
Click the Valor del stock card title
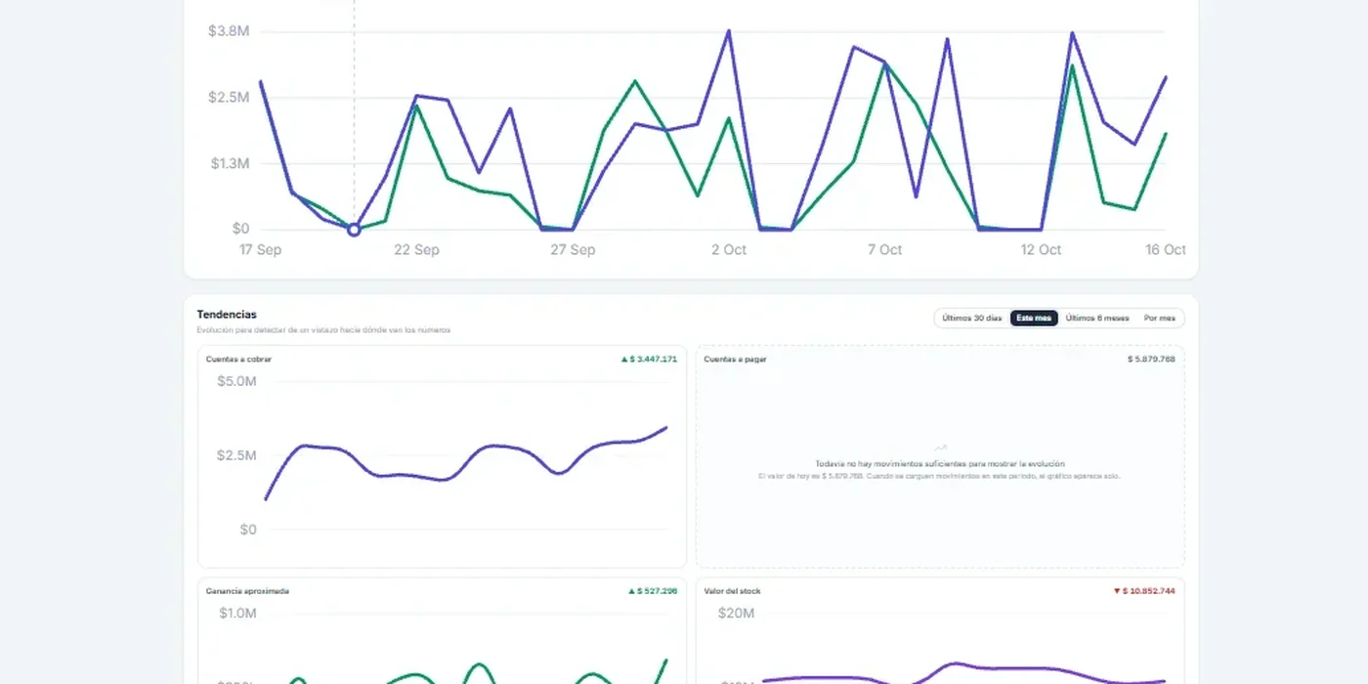(x=732, y=591)
